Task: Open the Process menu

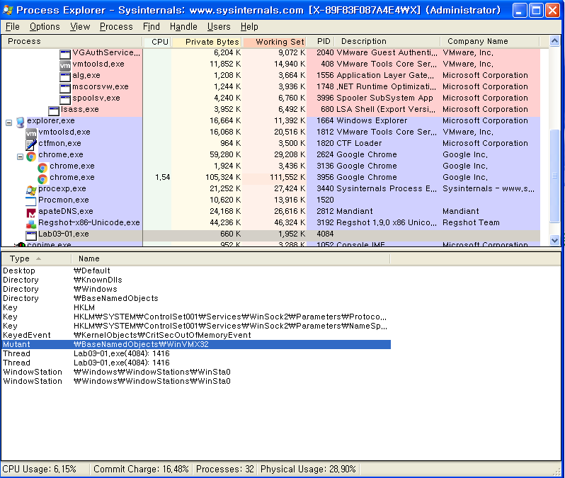Action: pyautogui.click(x=116, y=27)
